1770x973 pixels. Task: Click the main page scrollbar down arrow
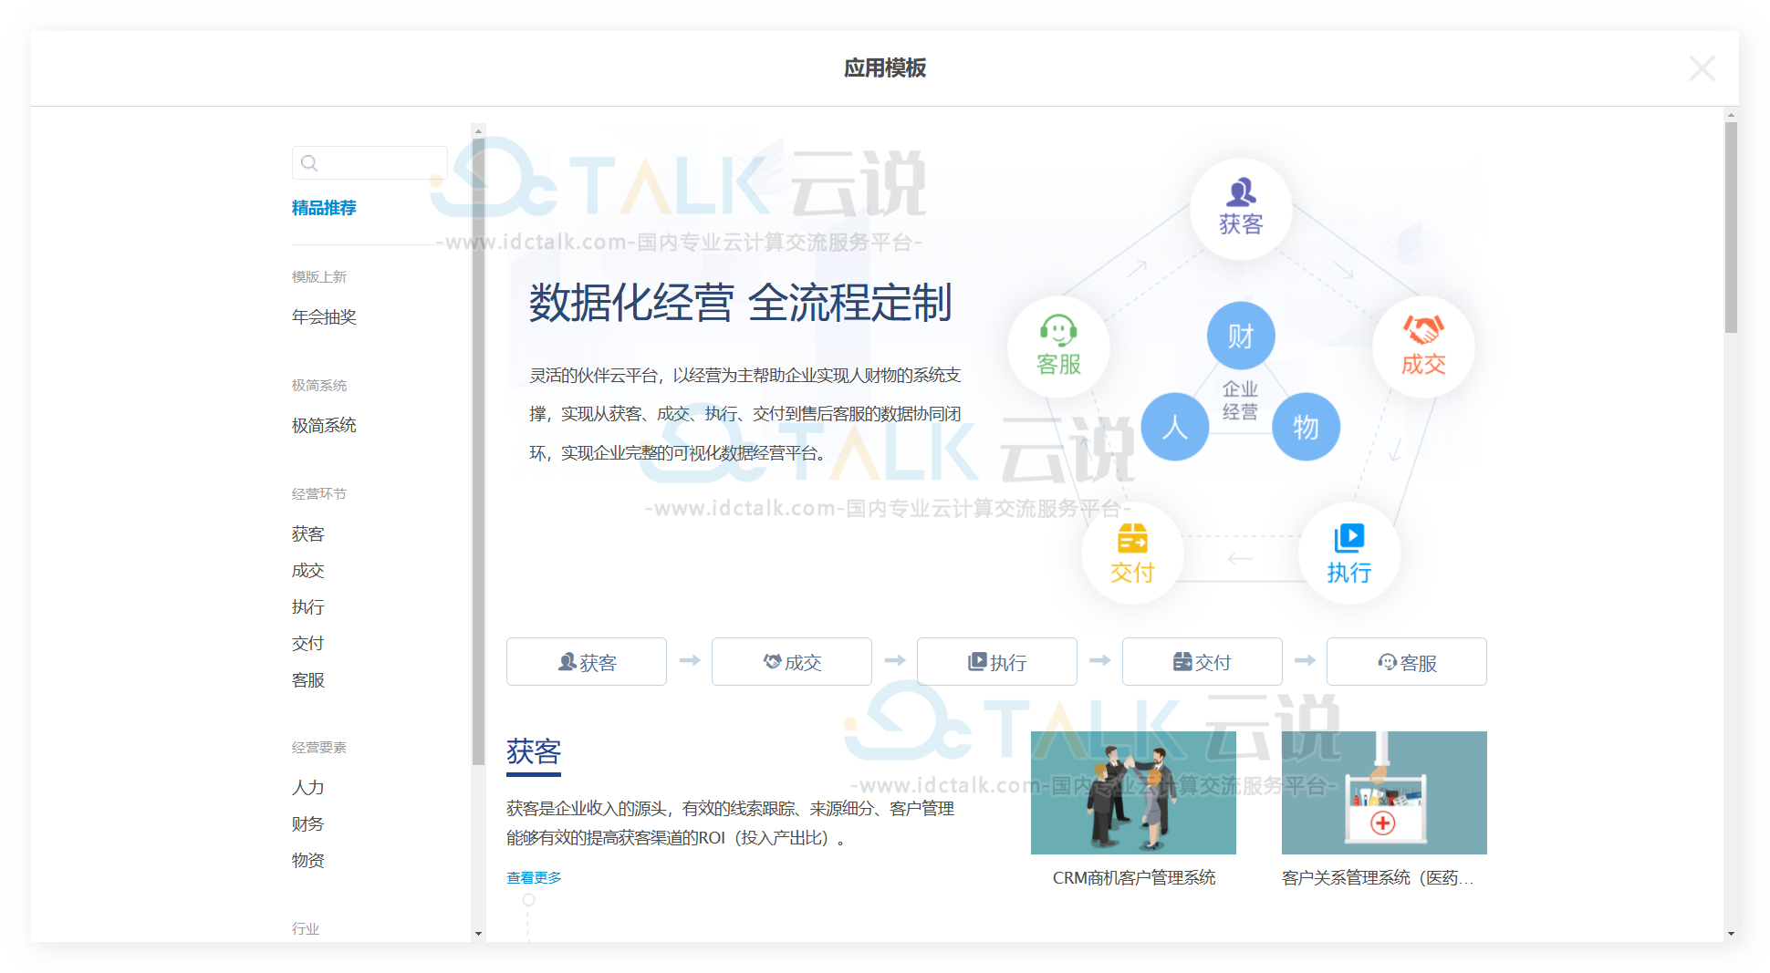[1731, 934]
